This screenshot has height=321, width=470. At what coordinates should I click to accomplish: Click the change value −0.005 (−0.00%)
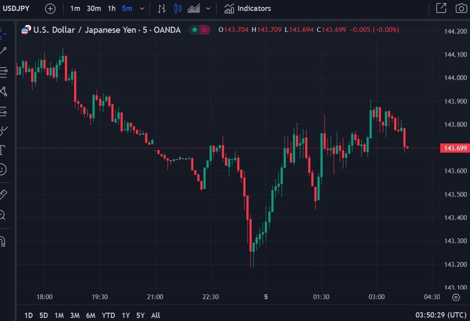tap(374, 30)
